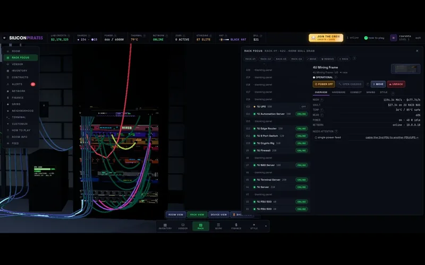The width and height of the screenshot is (425, 265).
Task: Open help icon beside Temp
Action: coord(322,110)
